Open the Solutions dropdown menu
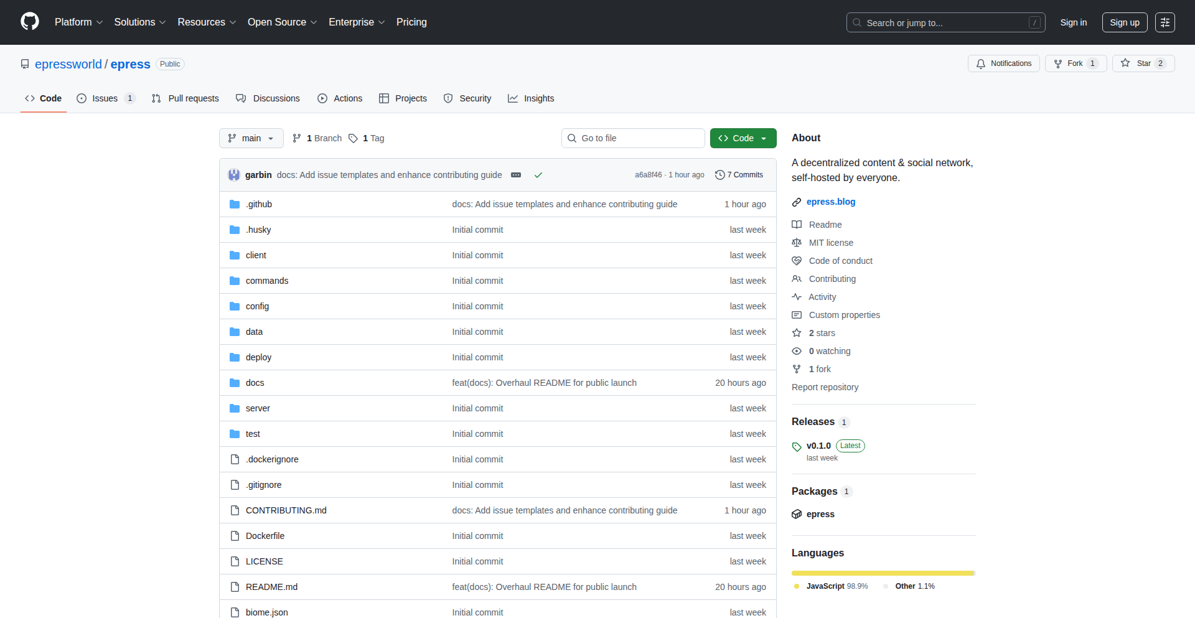The width and height of the screenshot is (1195, 618). [140, 22]
